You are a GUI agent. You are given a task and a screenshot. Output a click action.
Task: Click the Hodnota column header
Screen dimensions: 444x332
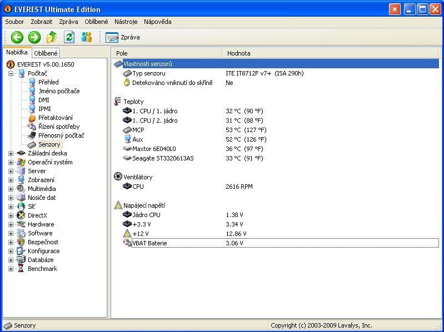tap(239, 53)
